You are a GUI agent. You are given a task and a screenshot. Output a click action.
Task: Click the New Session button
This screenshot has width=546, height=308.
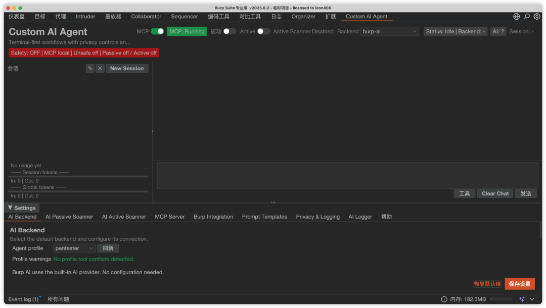click(x=127, y=69)
